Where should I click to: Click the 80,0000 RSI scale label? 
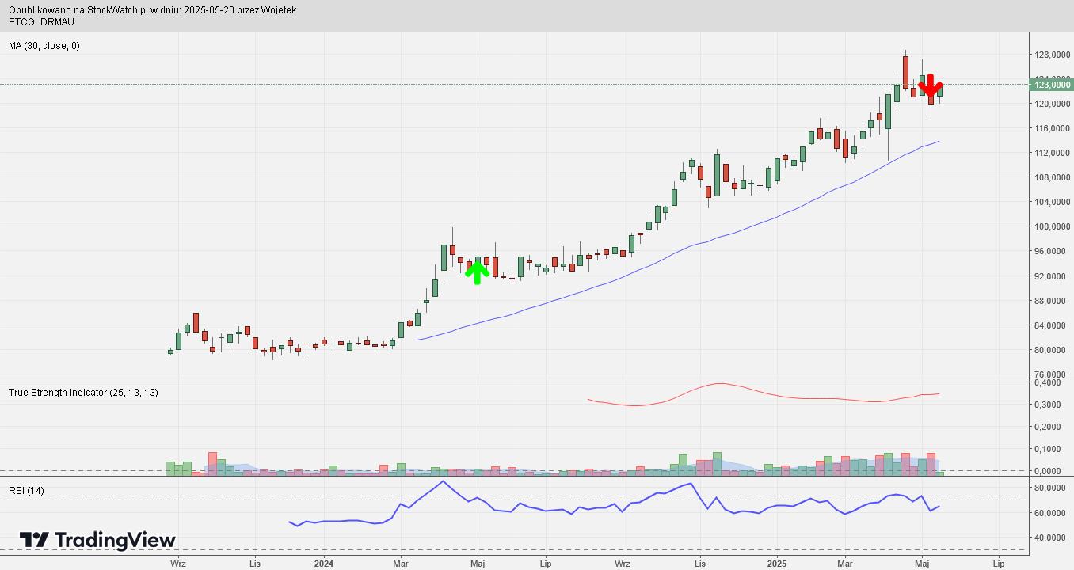tap(1053, 488)
